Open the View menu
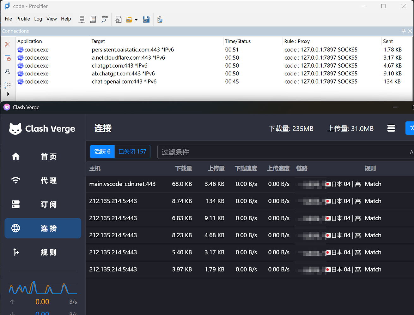The image size is (414, 315). coord(52,19)
